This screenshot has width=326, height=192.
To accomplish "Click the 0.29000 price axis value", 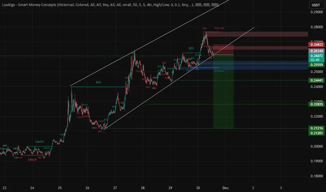I will pyautogui.click(x=317, y=12).
